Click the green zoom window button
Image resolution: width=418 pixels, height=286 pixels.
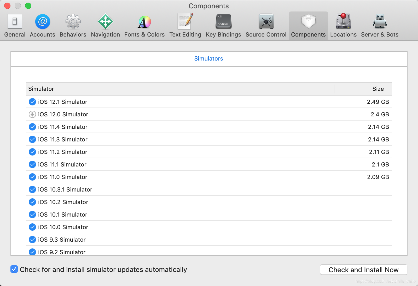click(x=28, y=6)
